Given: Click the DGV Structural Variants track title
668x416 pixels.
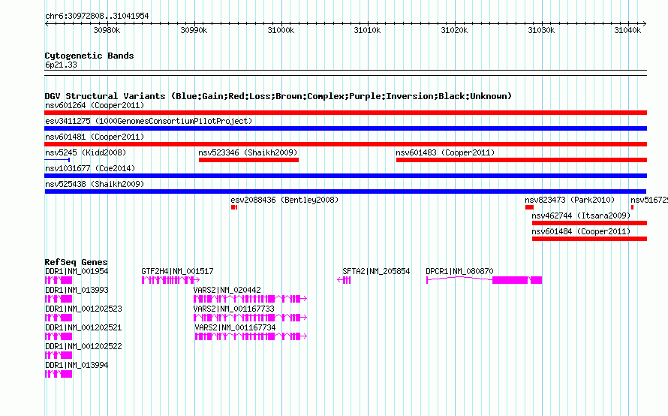Looking at the screenshot, I should pos(278,96).
